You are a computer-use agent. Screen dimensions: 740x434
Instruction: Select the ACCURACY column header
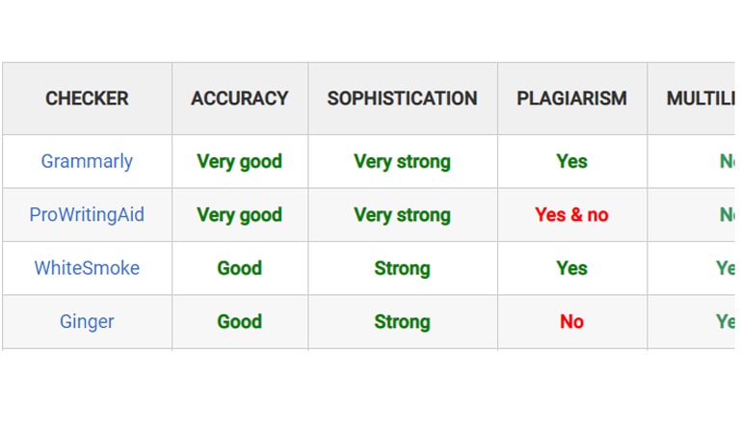point(240,98)
